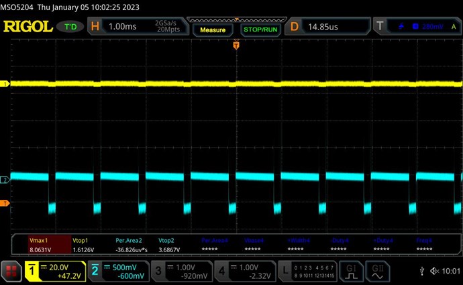
Task: Enable channel 4 with 1.00V scale
Action: pos(245,271)
